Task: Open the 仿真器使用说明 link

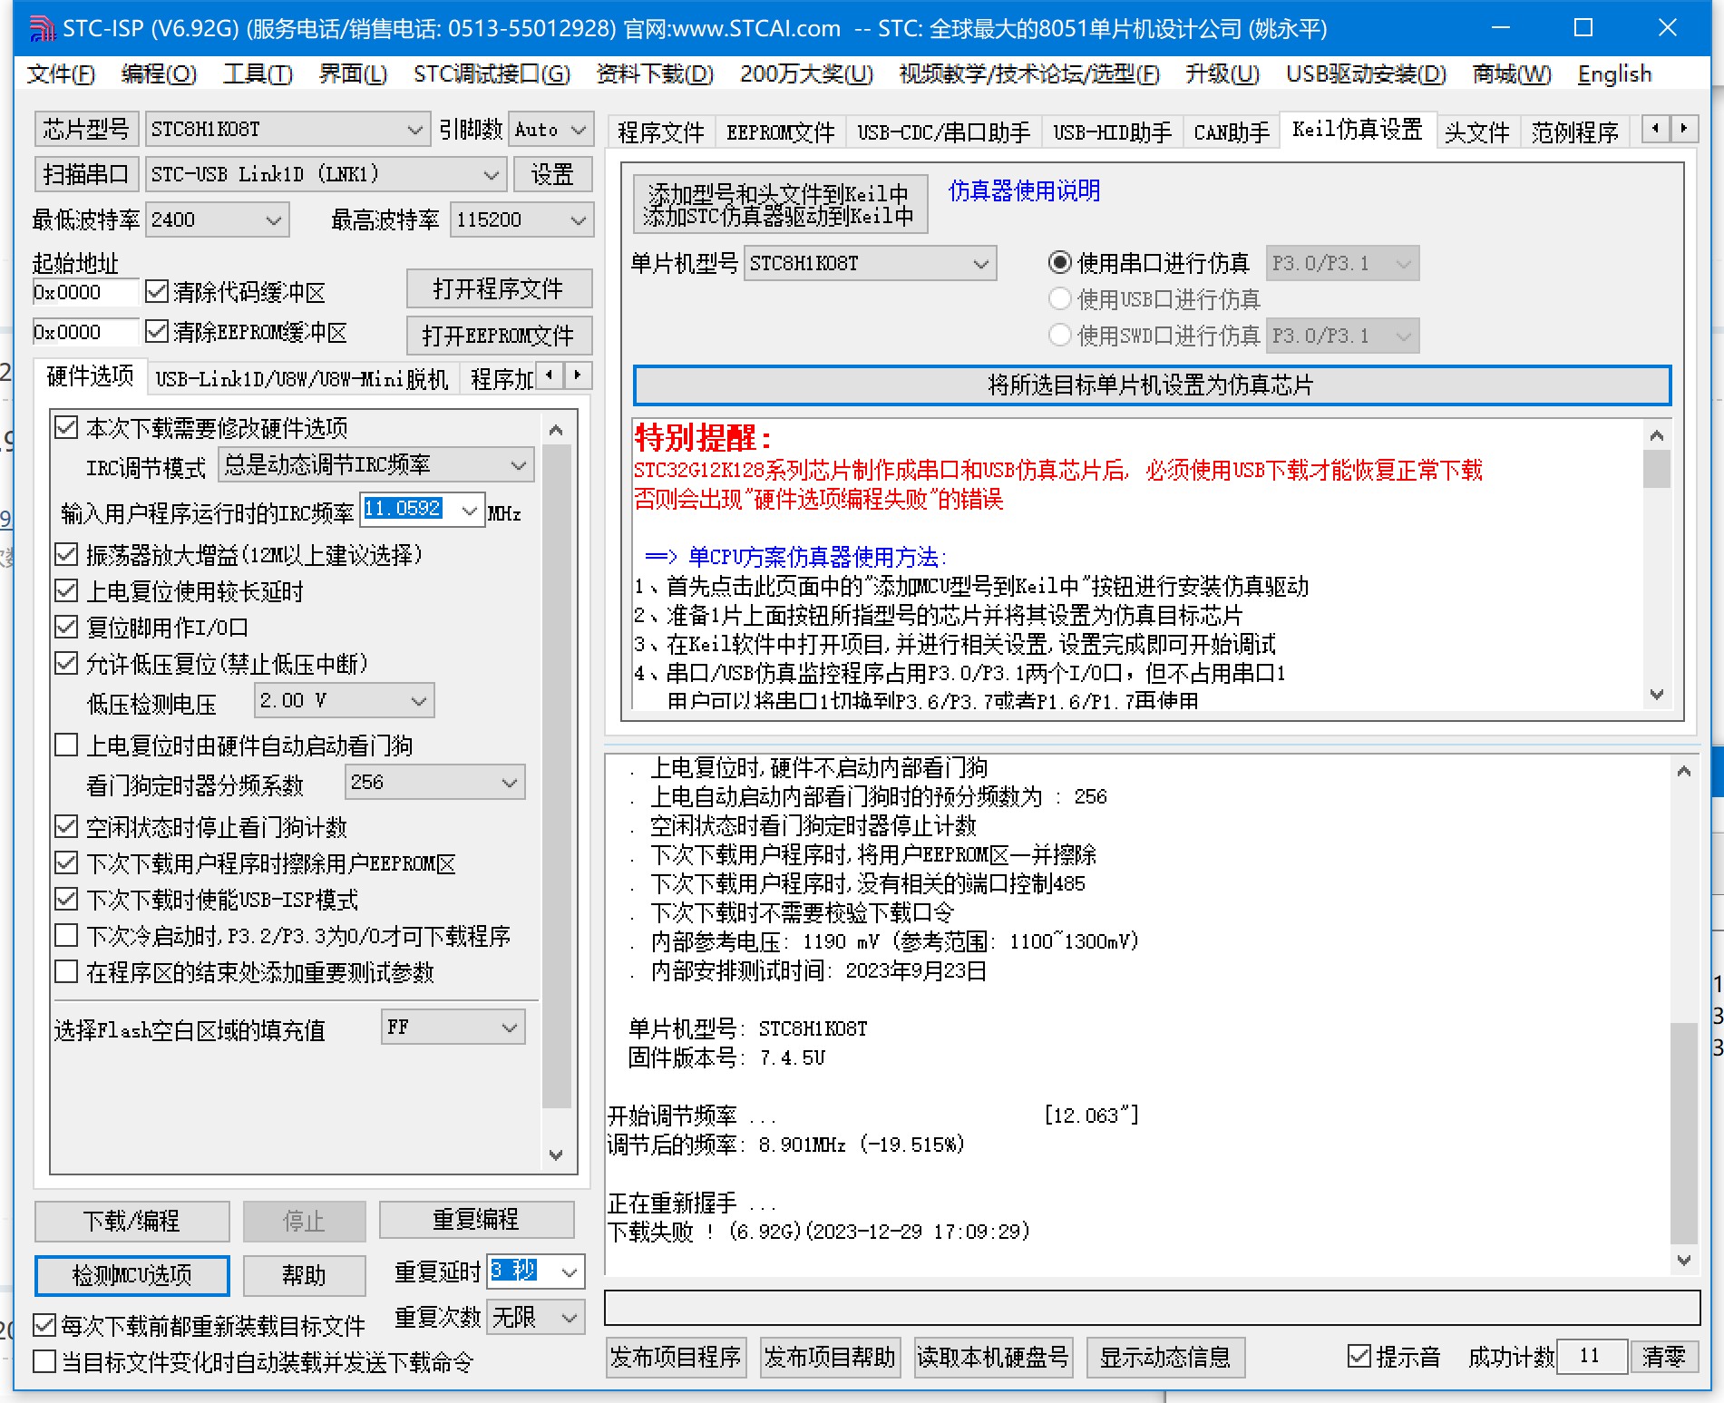Action: (x=1024, y=190)
